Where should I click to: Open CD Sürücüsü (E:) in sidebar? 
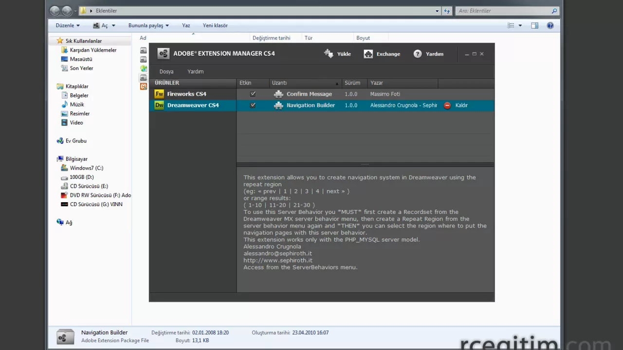pos(89,186)
